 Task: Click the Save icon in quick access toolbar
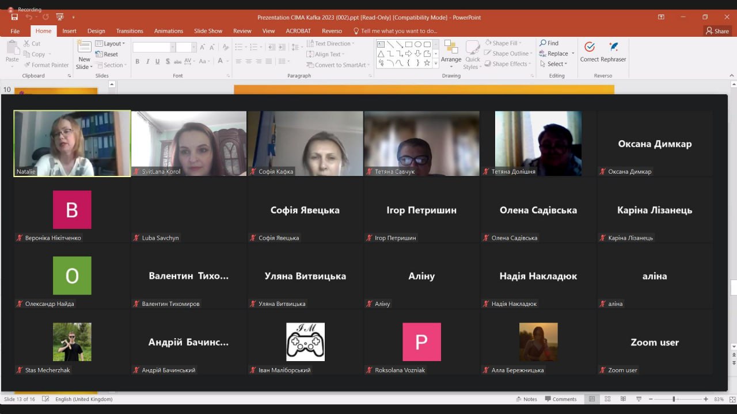(14, 17)
